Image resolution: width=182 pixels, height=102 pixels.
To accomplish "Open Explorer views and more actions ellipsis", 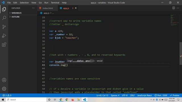I will 33,8.
